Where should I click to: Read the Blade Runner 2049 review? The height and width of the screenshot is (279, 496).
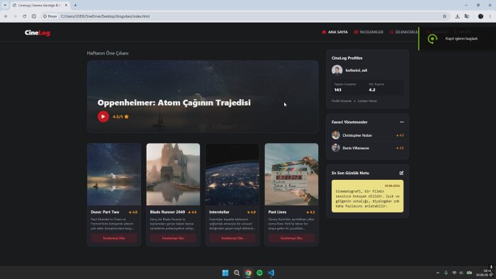click(x=173, y=238)
